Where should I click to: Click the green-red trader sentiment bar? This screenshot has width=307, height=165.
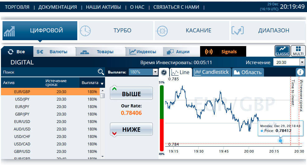161,118
